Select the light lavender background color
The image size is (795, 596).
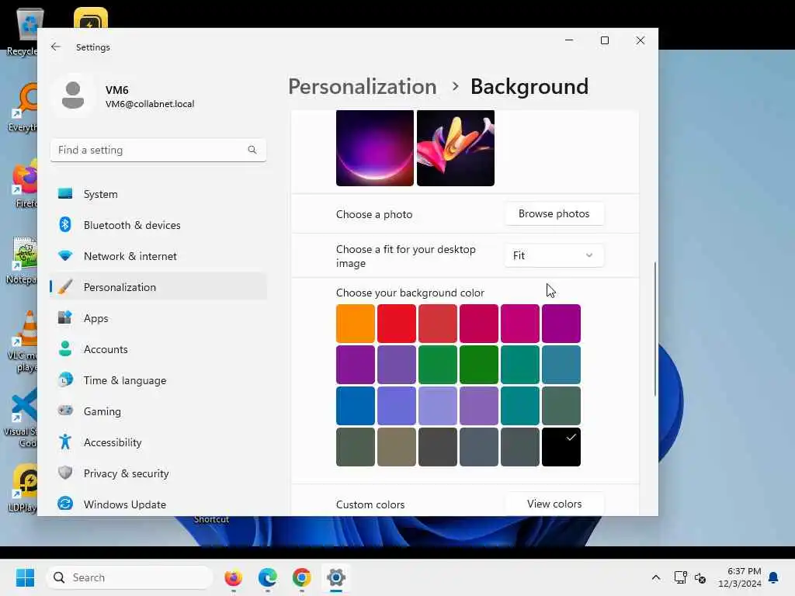tap(438, 405)
